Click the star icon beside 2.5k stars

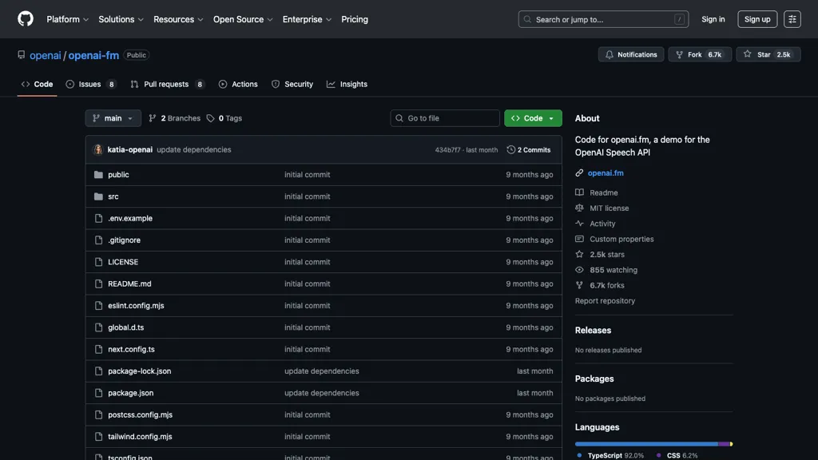pyautogui.click(x=579, y=255)
